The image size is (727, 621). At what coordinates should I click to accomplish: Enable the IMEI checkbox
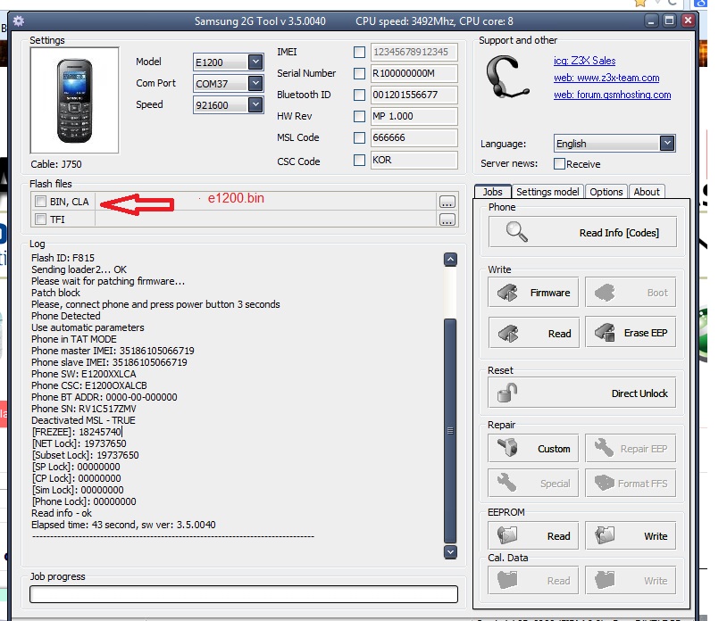pos(359,52)
